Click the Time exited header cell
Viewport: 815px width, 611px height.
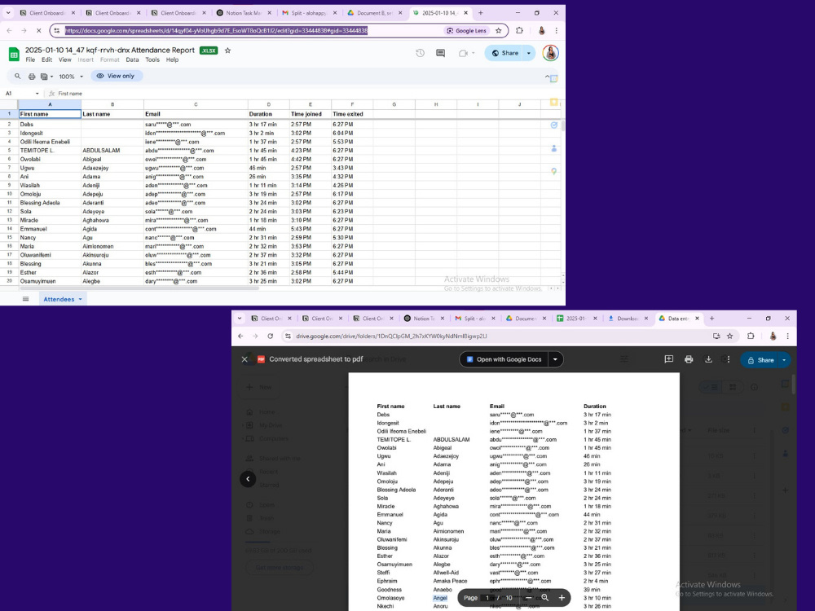pyautogui.click(x=352, y=114)
